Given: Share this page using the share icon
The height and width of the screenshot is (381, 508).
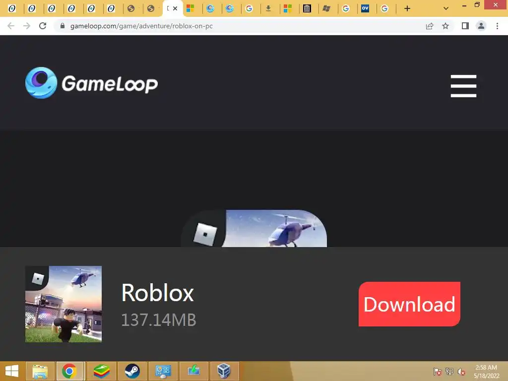Looking at the screenshot, I should (x=430, y=26).
